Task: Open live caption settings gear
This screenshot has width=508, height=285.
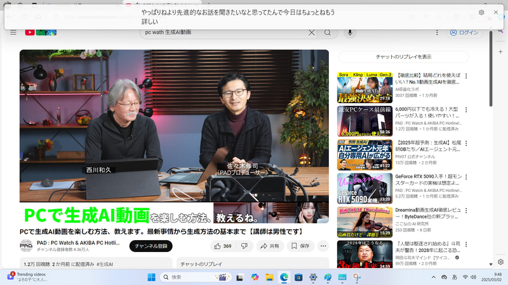Action: [x=481, y=12]
